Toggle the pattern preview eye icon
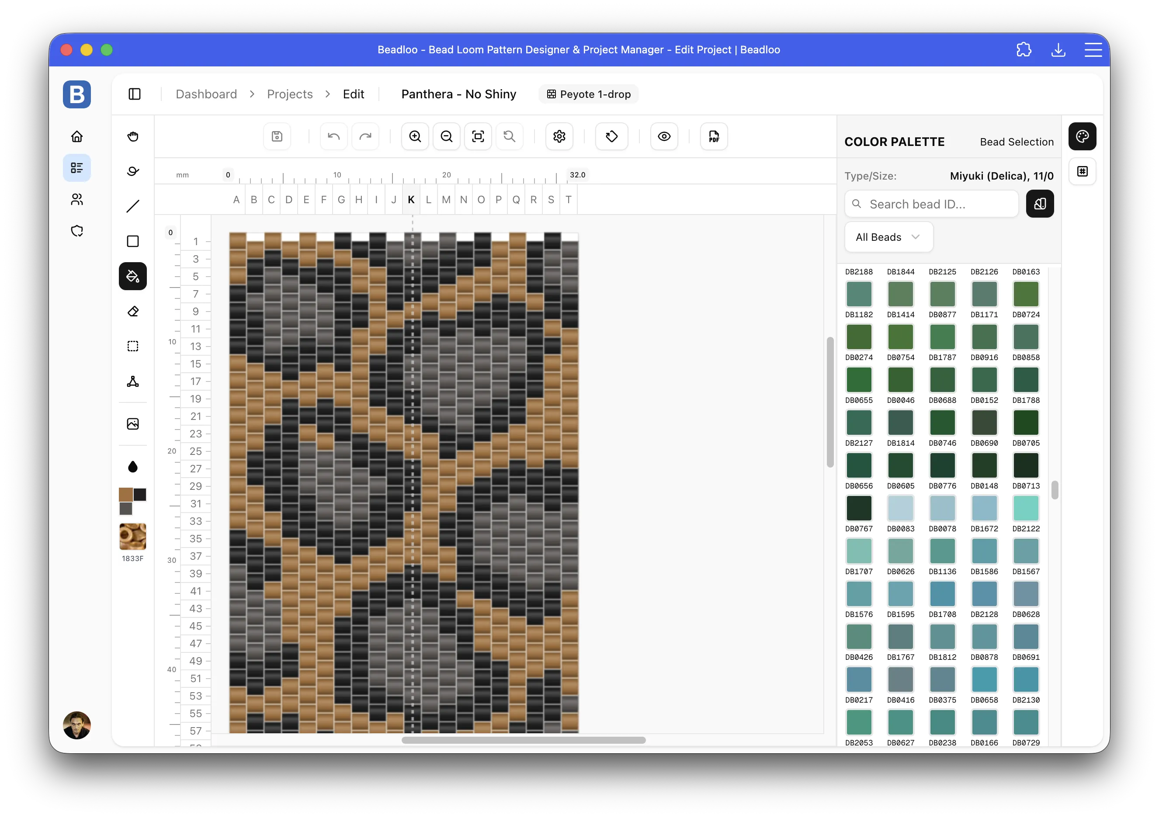The image size is (1159, 818). (663, 136)
